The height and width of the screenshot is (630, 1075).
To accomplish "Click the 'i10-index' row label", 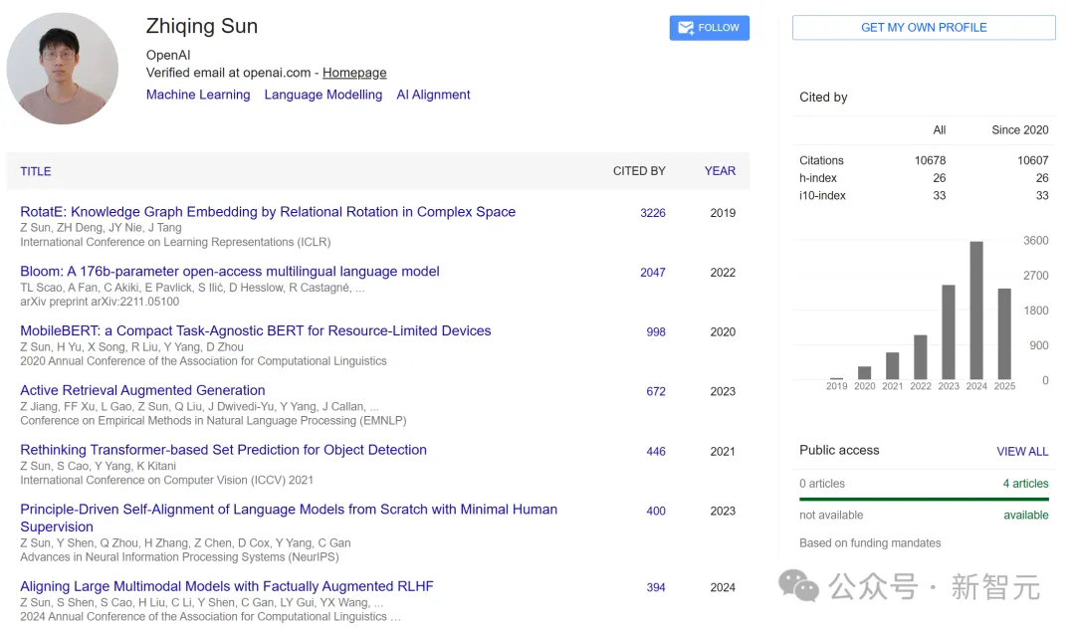I will (823, 196).
